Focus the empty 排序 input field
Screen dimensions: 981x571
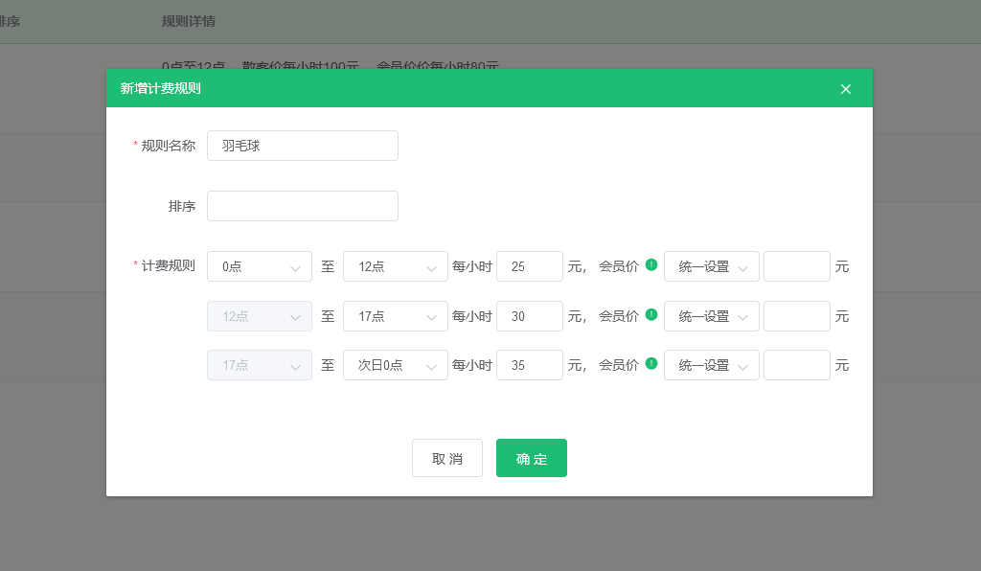303,206
